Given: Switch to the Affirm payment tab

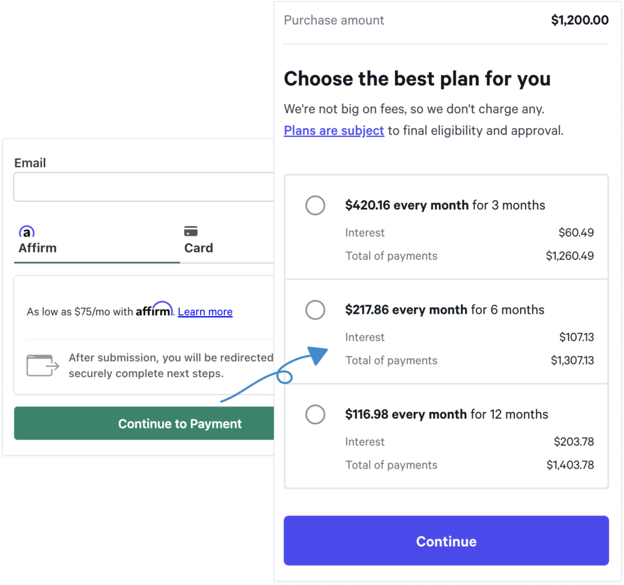Looking at the screenshot, I should coord(37,248).
